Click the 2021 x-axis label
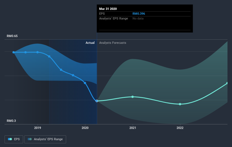Viewport: 232px width, 147px height. coord(133,128)
